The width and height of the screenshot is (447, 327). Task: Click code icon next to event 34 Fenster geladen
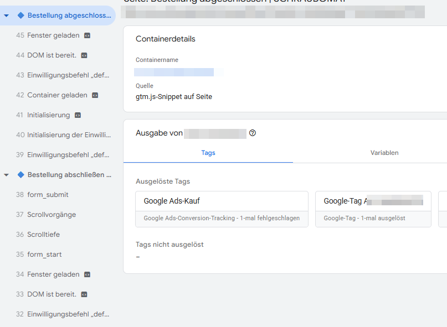87,274
